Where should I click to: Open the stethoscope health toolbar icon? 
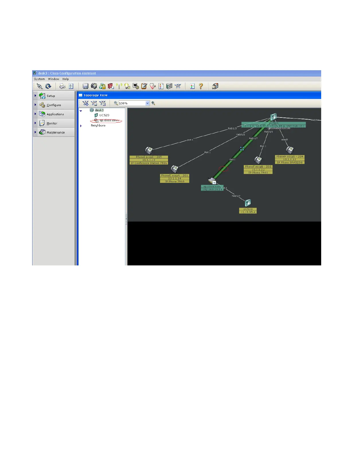(153, 86)
